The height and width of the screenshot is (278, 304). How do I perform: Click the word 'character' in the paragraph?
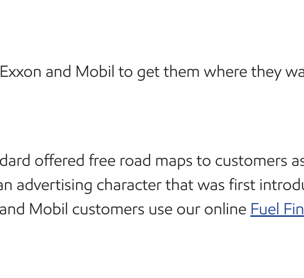(129, 185)
